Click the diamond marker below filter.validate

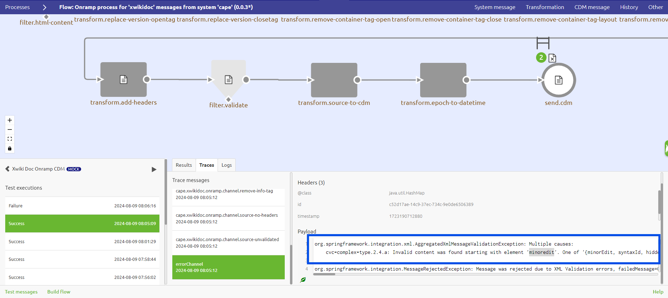click(228, 99)
